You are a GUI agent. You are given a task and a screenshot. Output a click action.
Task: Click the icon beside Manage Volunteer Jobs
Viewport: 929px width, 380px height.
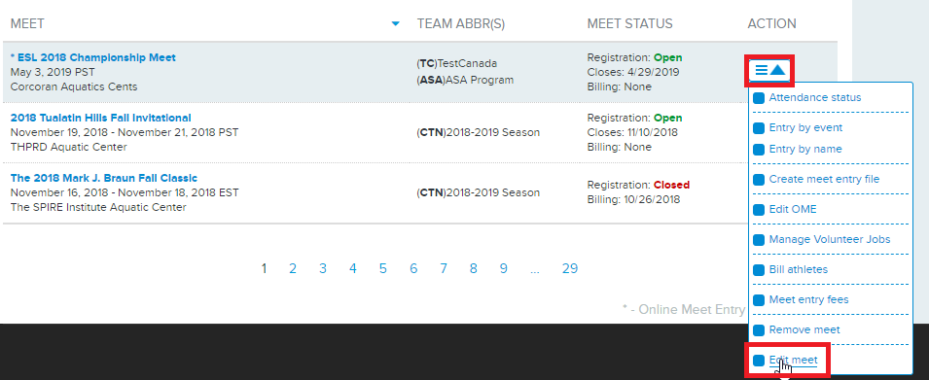pyautogui.click(x=759, y=240)
